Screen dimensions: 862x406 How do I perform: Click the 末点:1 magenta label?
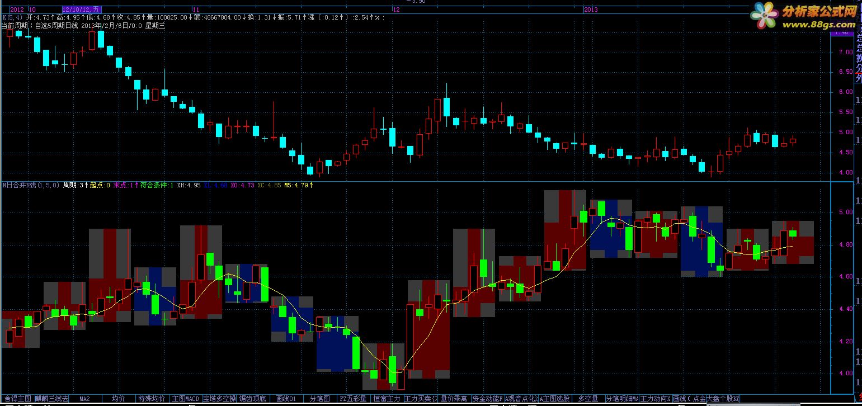124,185
